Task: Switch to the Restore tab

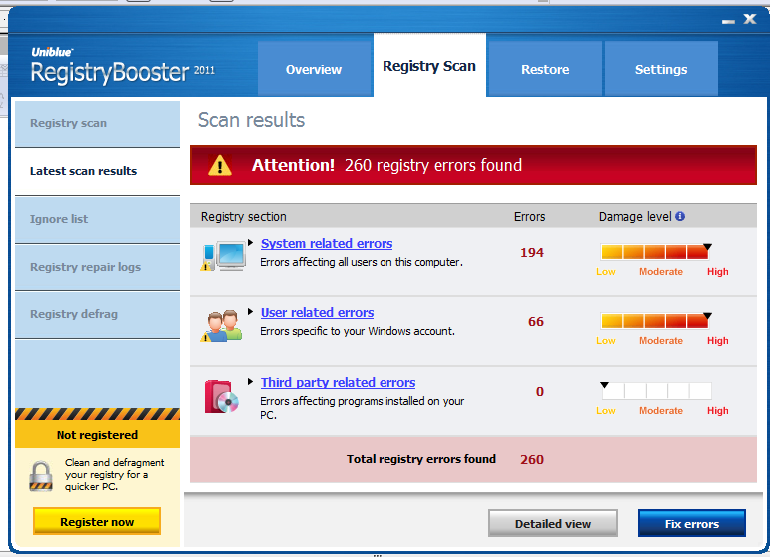Action: point(545,69)
